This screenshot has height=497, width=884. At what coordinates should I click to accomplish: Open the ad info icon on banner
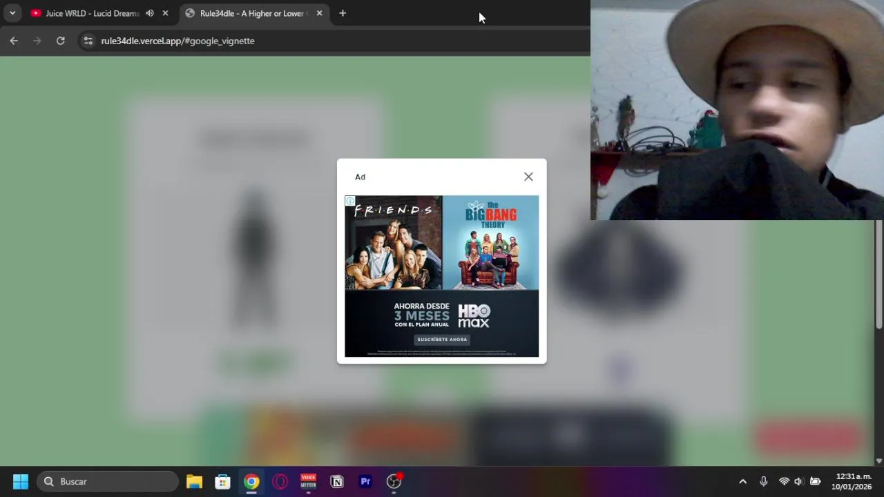point(350,201)
